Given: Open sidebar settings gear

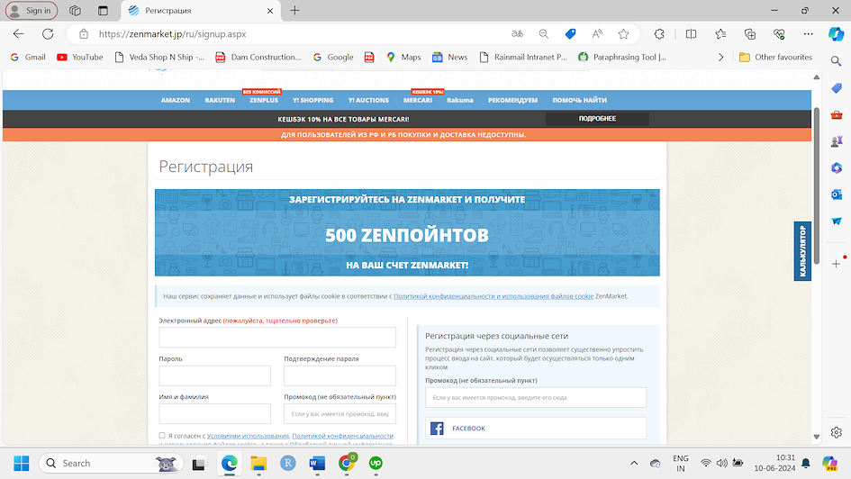Looking at the screenshot, I should pyautogui.click(x=837, y=432).
